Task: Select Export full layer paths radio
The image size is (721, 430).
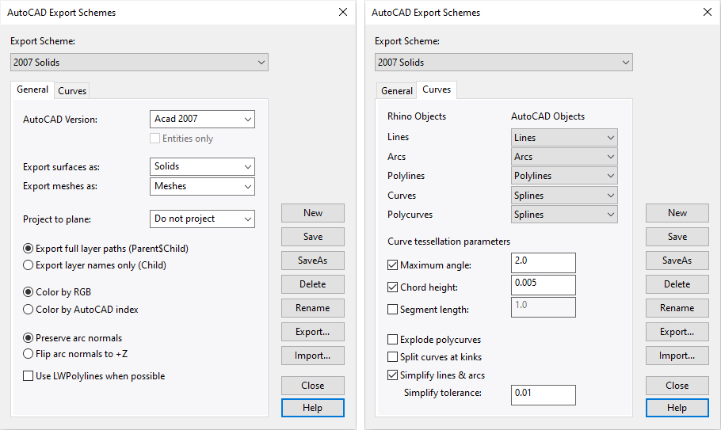Action: 28,249
